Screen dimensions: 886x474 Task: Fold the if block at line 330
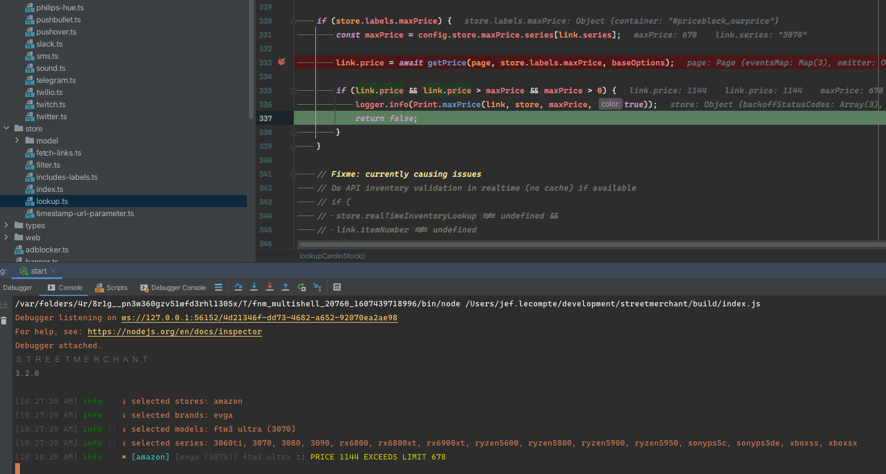[294, 21]
